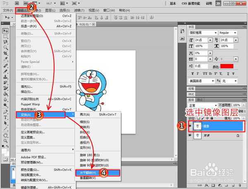Select the Dodge tool in the toolbox
This screenshot has height=189, width=248.
5,105
